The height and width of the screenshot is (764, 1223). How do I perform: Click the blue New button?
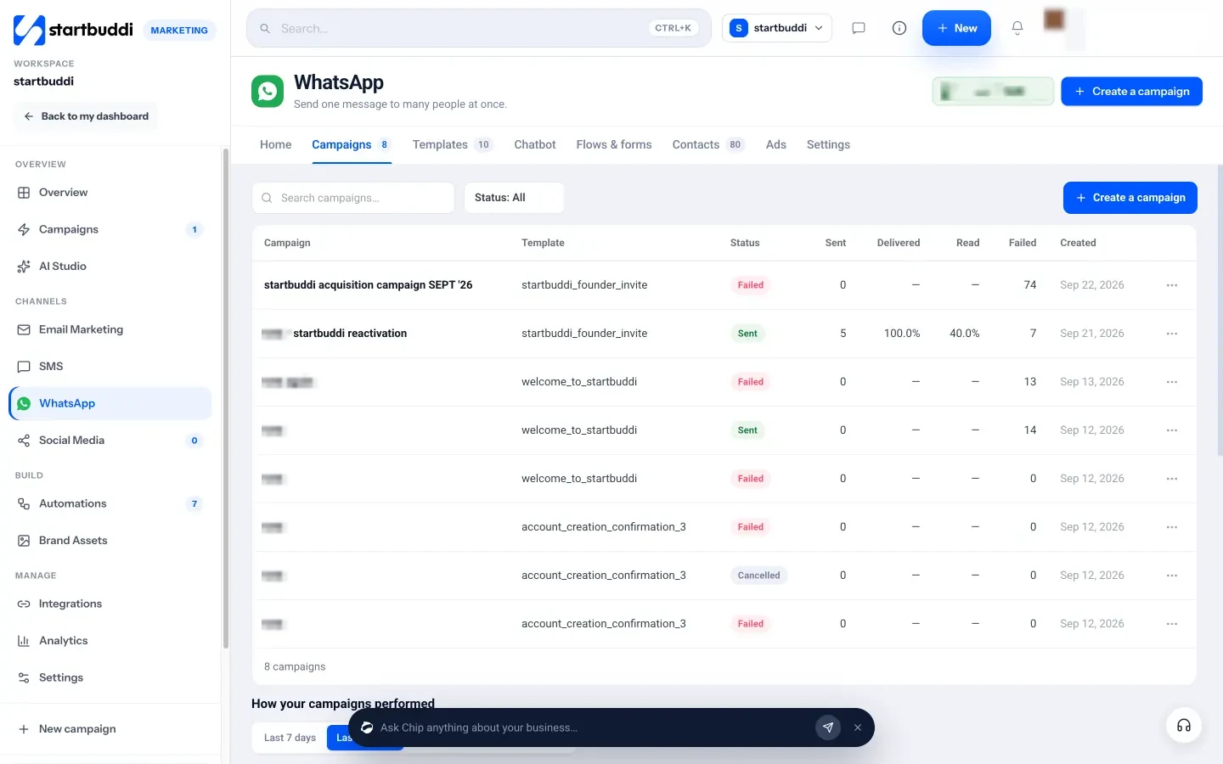[956, 28]
